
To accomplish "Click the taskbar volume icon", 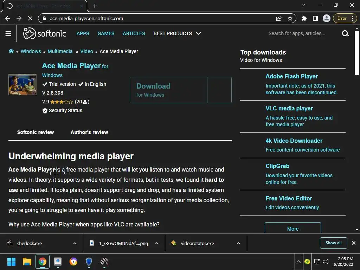I will 326,262.
